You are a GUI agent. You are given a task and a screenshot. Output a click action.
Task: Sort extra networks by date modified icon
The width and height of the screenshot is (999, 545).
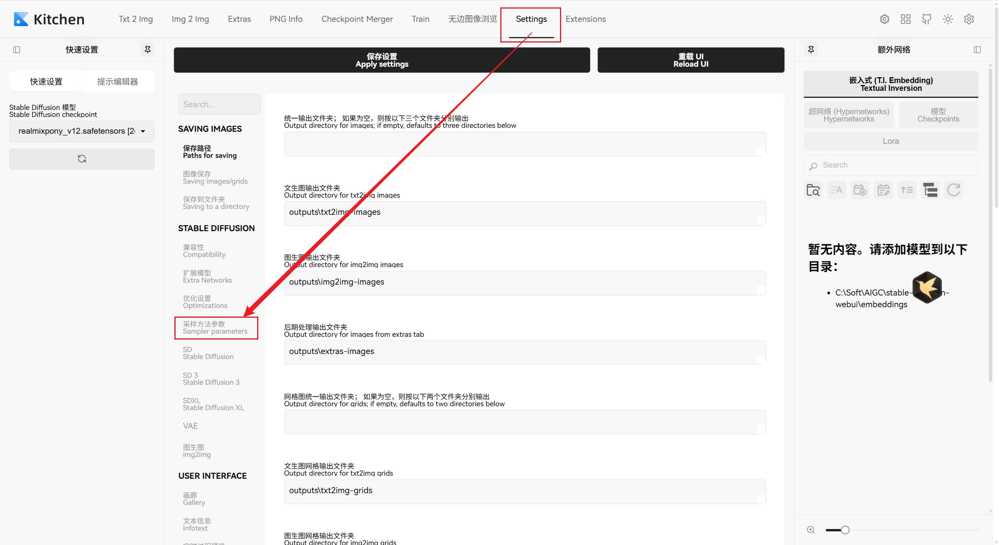(883, 190)
